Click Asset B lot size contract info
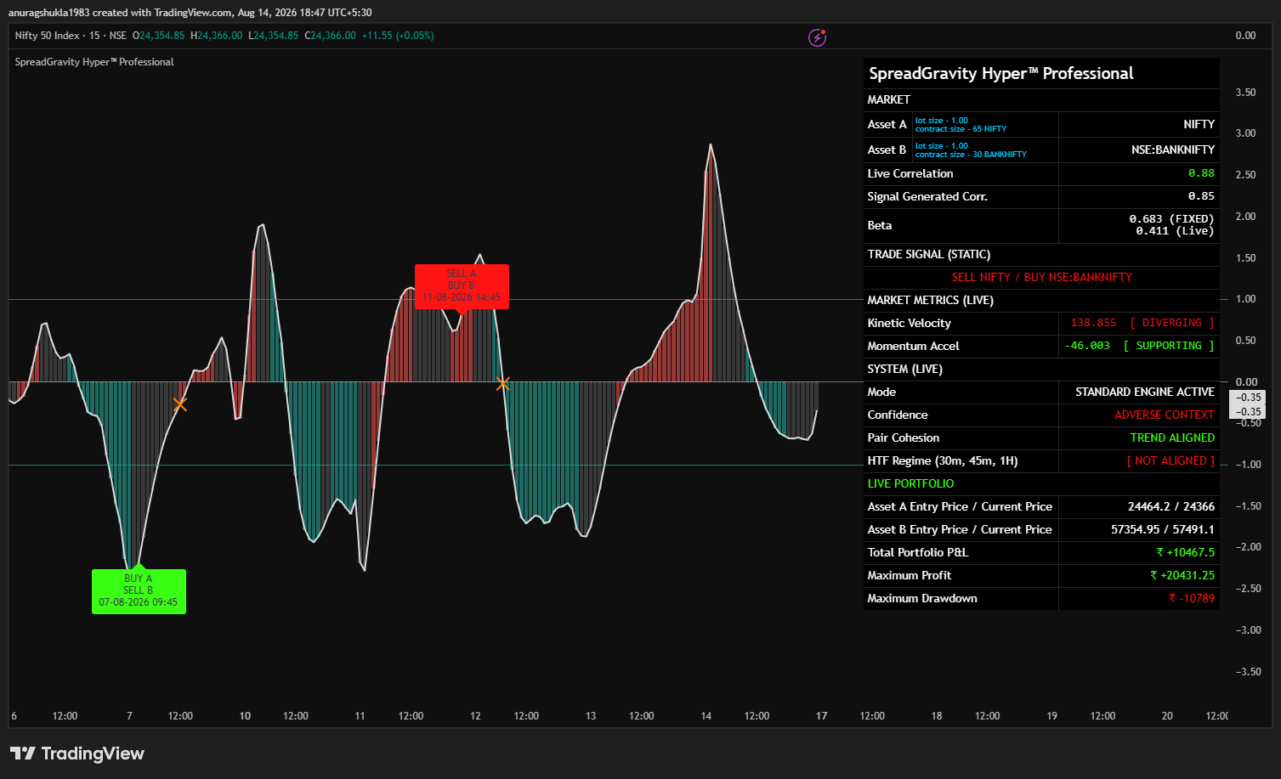The image size is (1281, 779). tap(971, 150)
